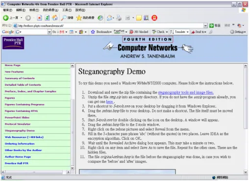This screenshot has width=250, height=182.
Task: Expand the address bar dropdown
Action: 205,26
